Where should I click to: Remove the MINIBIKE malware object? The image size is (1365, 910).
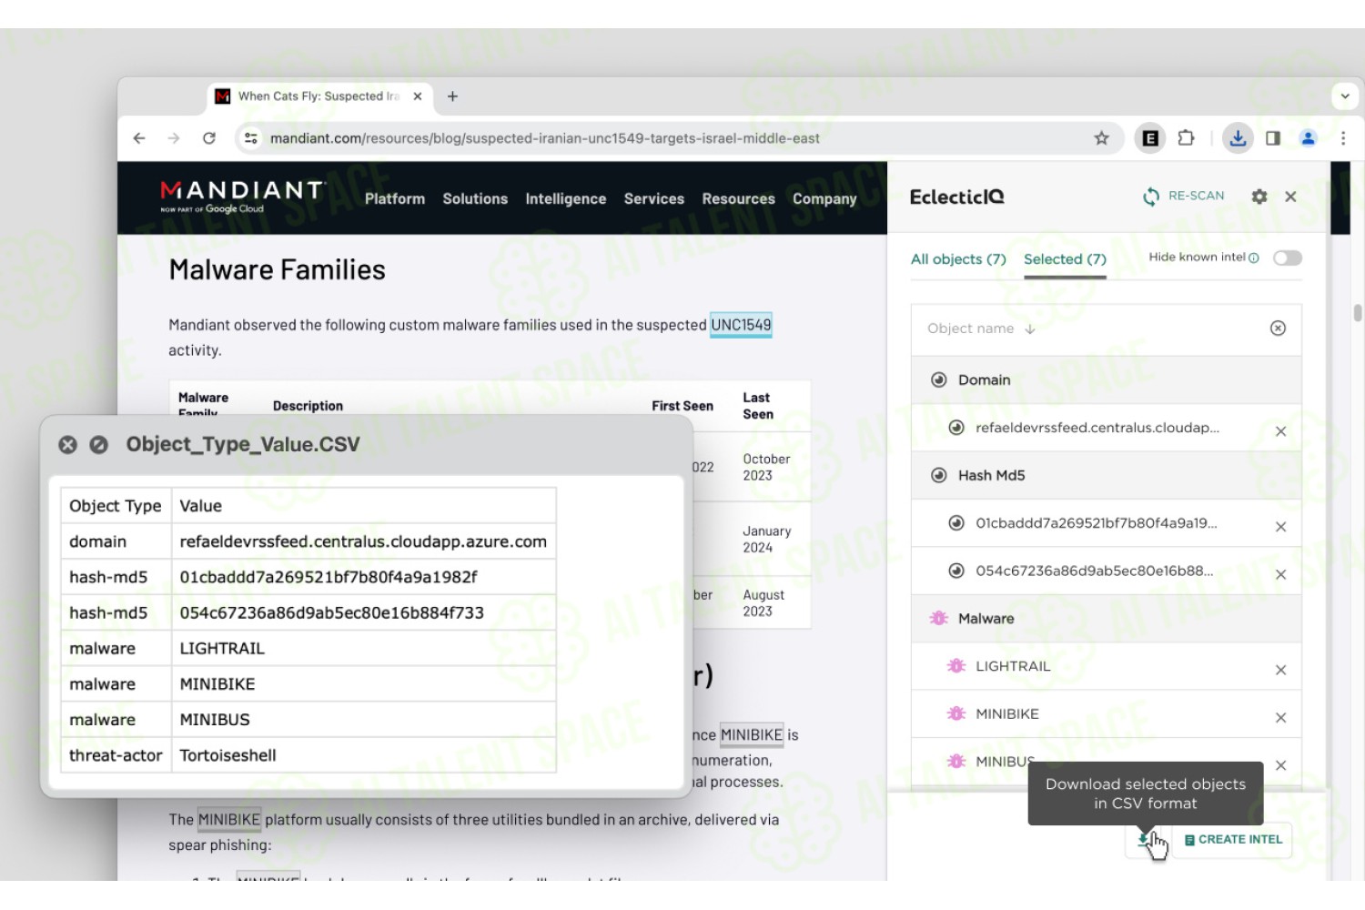(x=1280, y=718)
